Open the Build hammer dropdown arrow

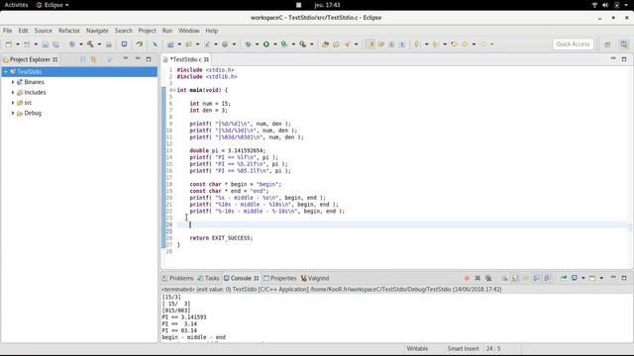[x=99, y=44]
